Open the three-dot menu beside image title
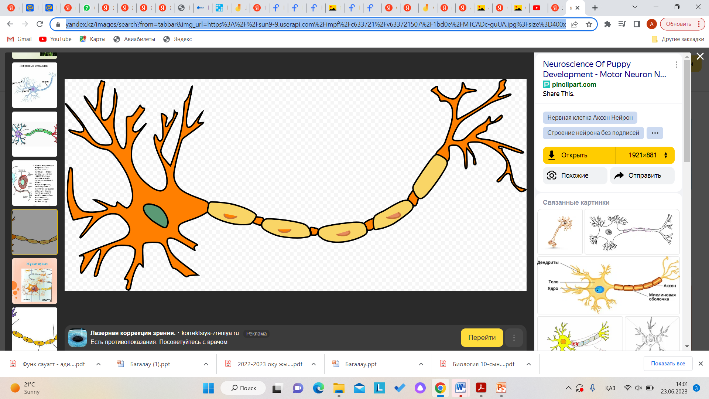709x399 pixels. [676, 65]
